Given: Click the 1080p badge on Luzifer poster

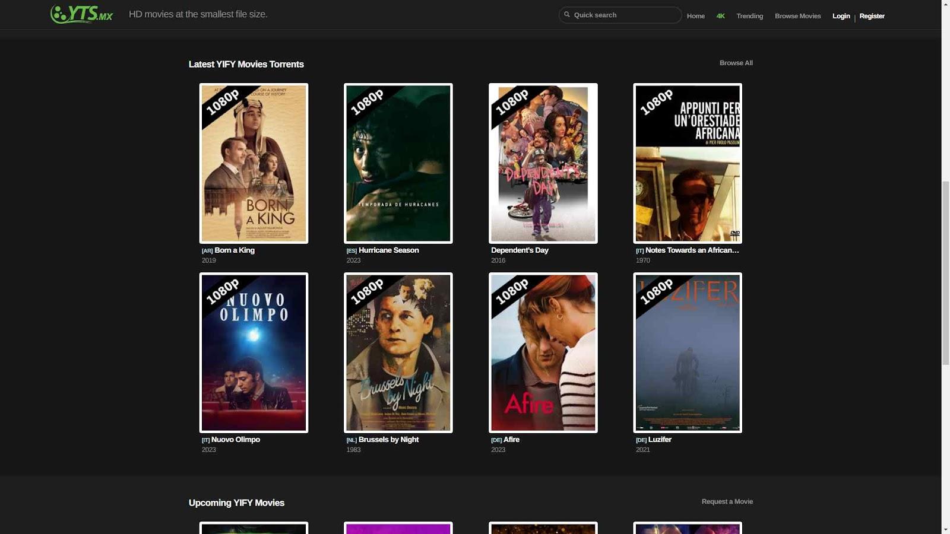Looking at the screenshot, I should (x=657, y=291).
